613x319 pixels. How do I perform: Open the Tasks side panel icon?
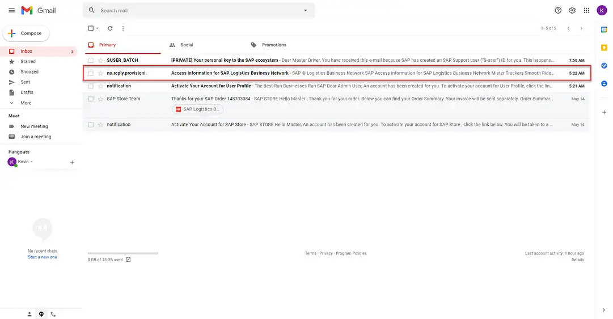[604, 66]
